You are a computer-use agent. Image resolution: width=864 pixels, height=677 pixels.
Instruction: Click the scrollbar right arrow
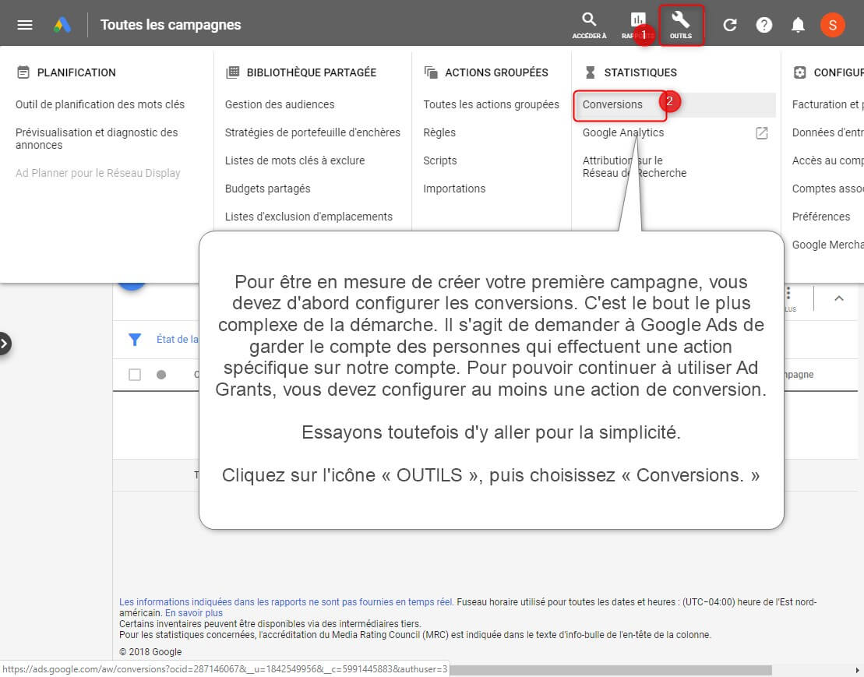click(x=858, y=671)
